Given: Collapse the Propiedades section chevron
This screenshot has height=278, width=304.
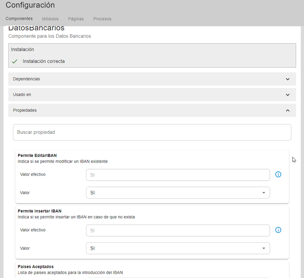Looking at the screenshot, I should [x=288, y=110].
